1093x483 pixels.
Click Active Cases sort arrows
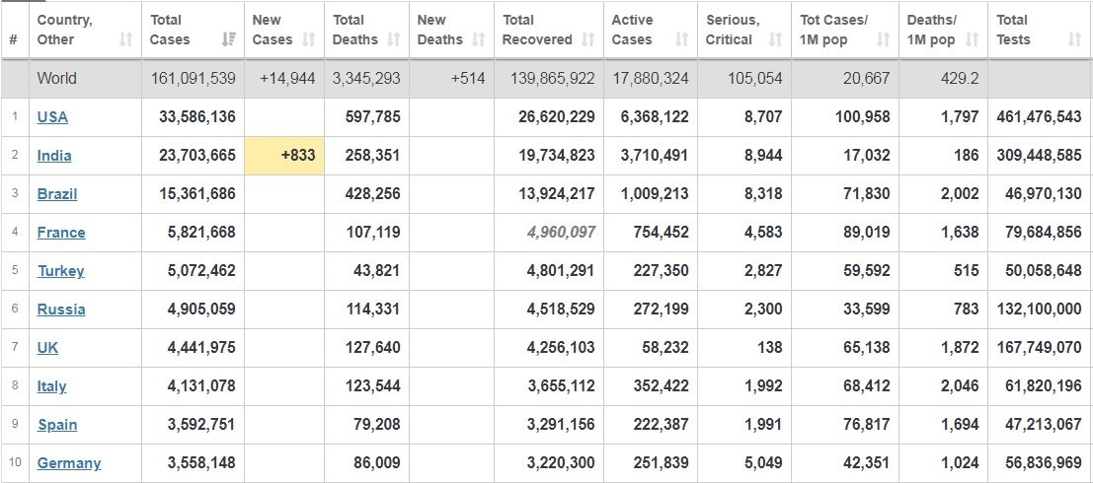coord(681,39)
